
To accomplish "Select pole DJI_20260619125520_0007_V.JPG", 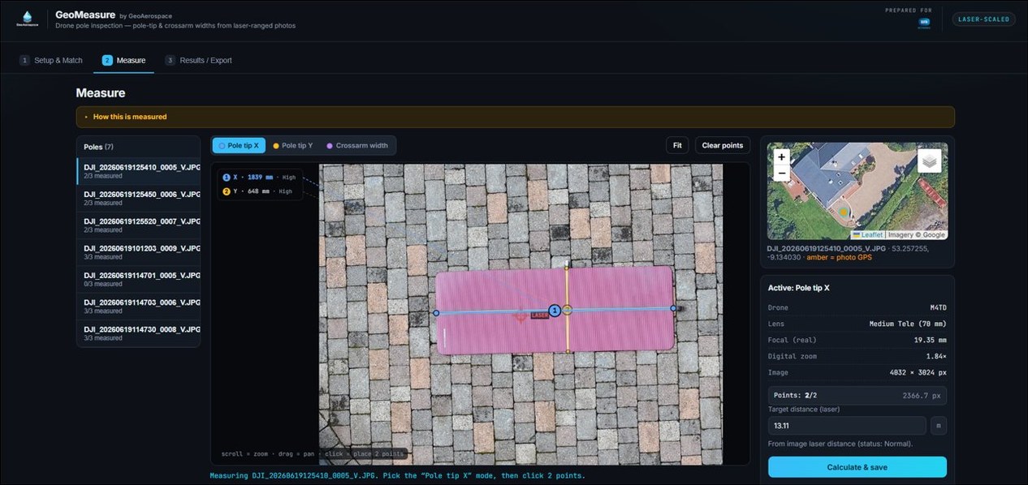I will coord(139,225).
